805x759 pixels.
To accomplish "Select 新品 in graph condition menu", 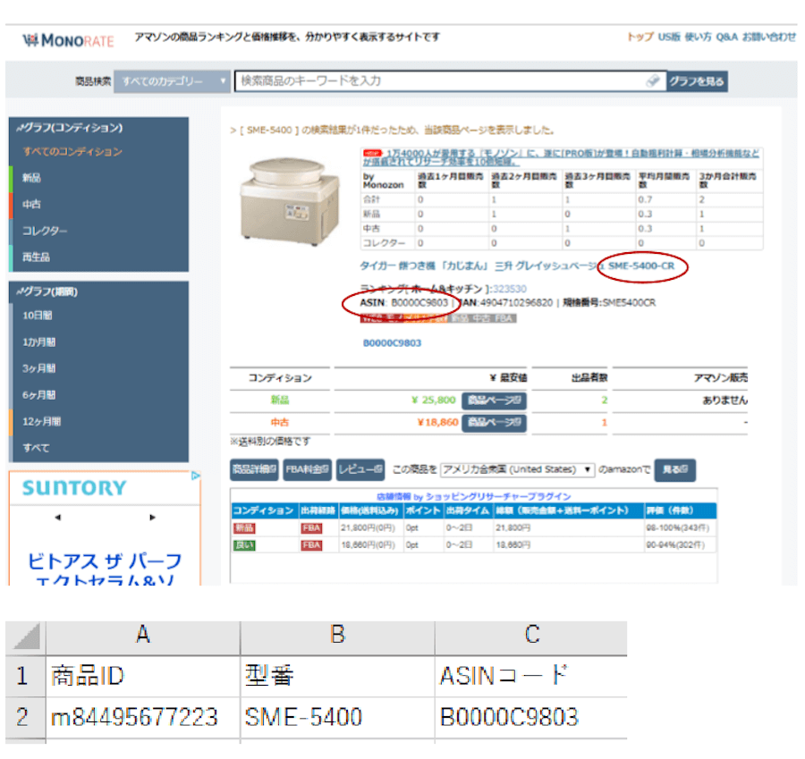I will [31, 178].
